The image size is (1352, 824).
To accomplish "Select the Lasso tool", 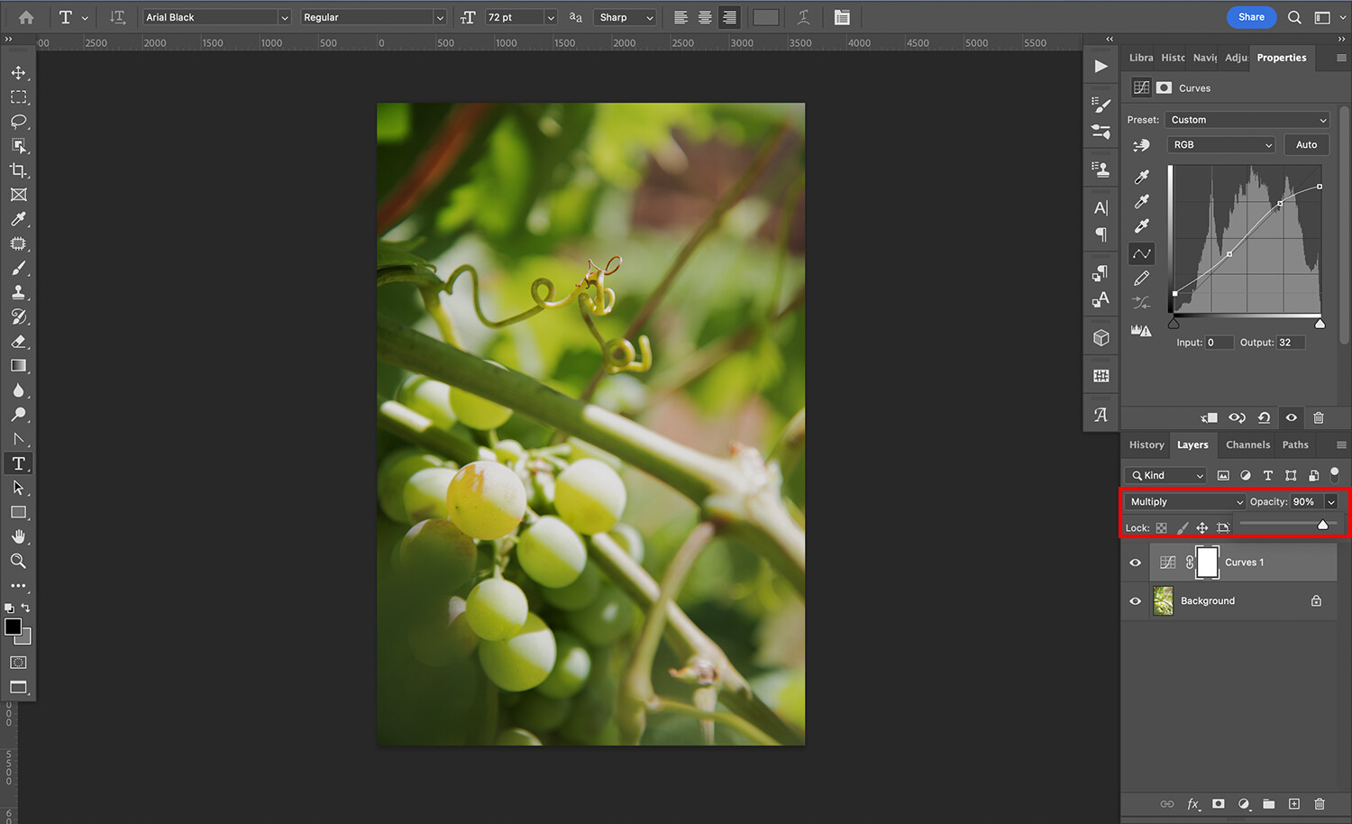I will [18, 121].
